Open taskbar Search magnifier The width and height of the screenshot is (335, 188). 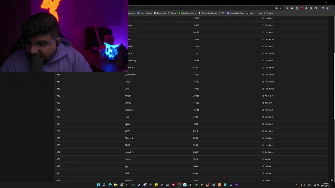[x=104, y=185]
